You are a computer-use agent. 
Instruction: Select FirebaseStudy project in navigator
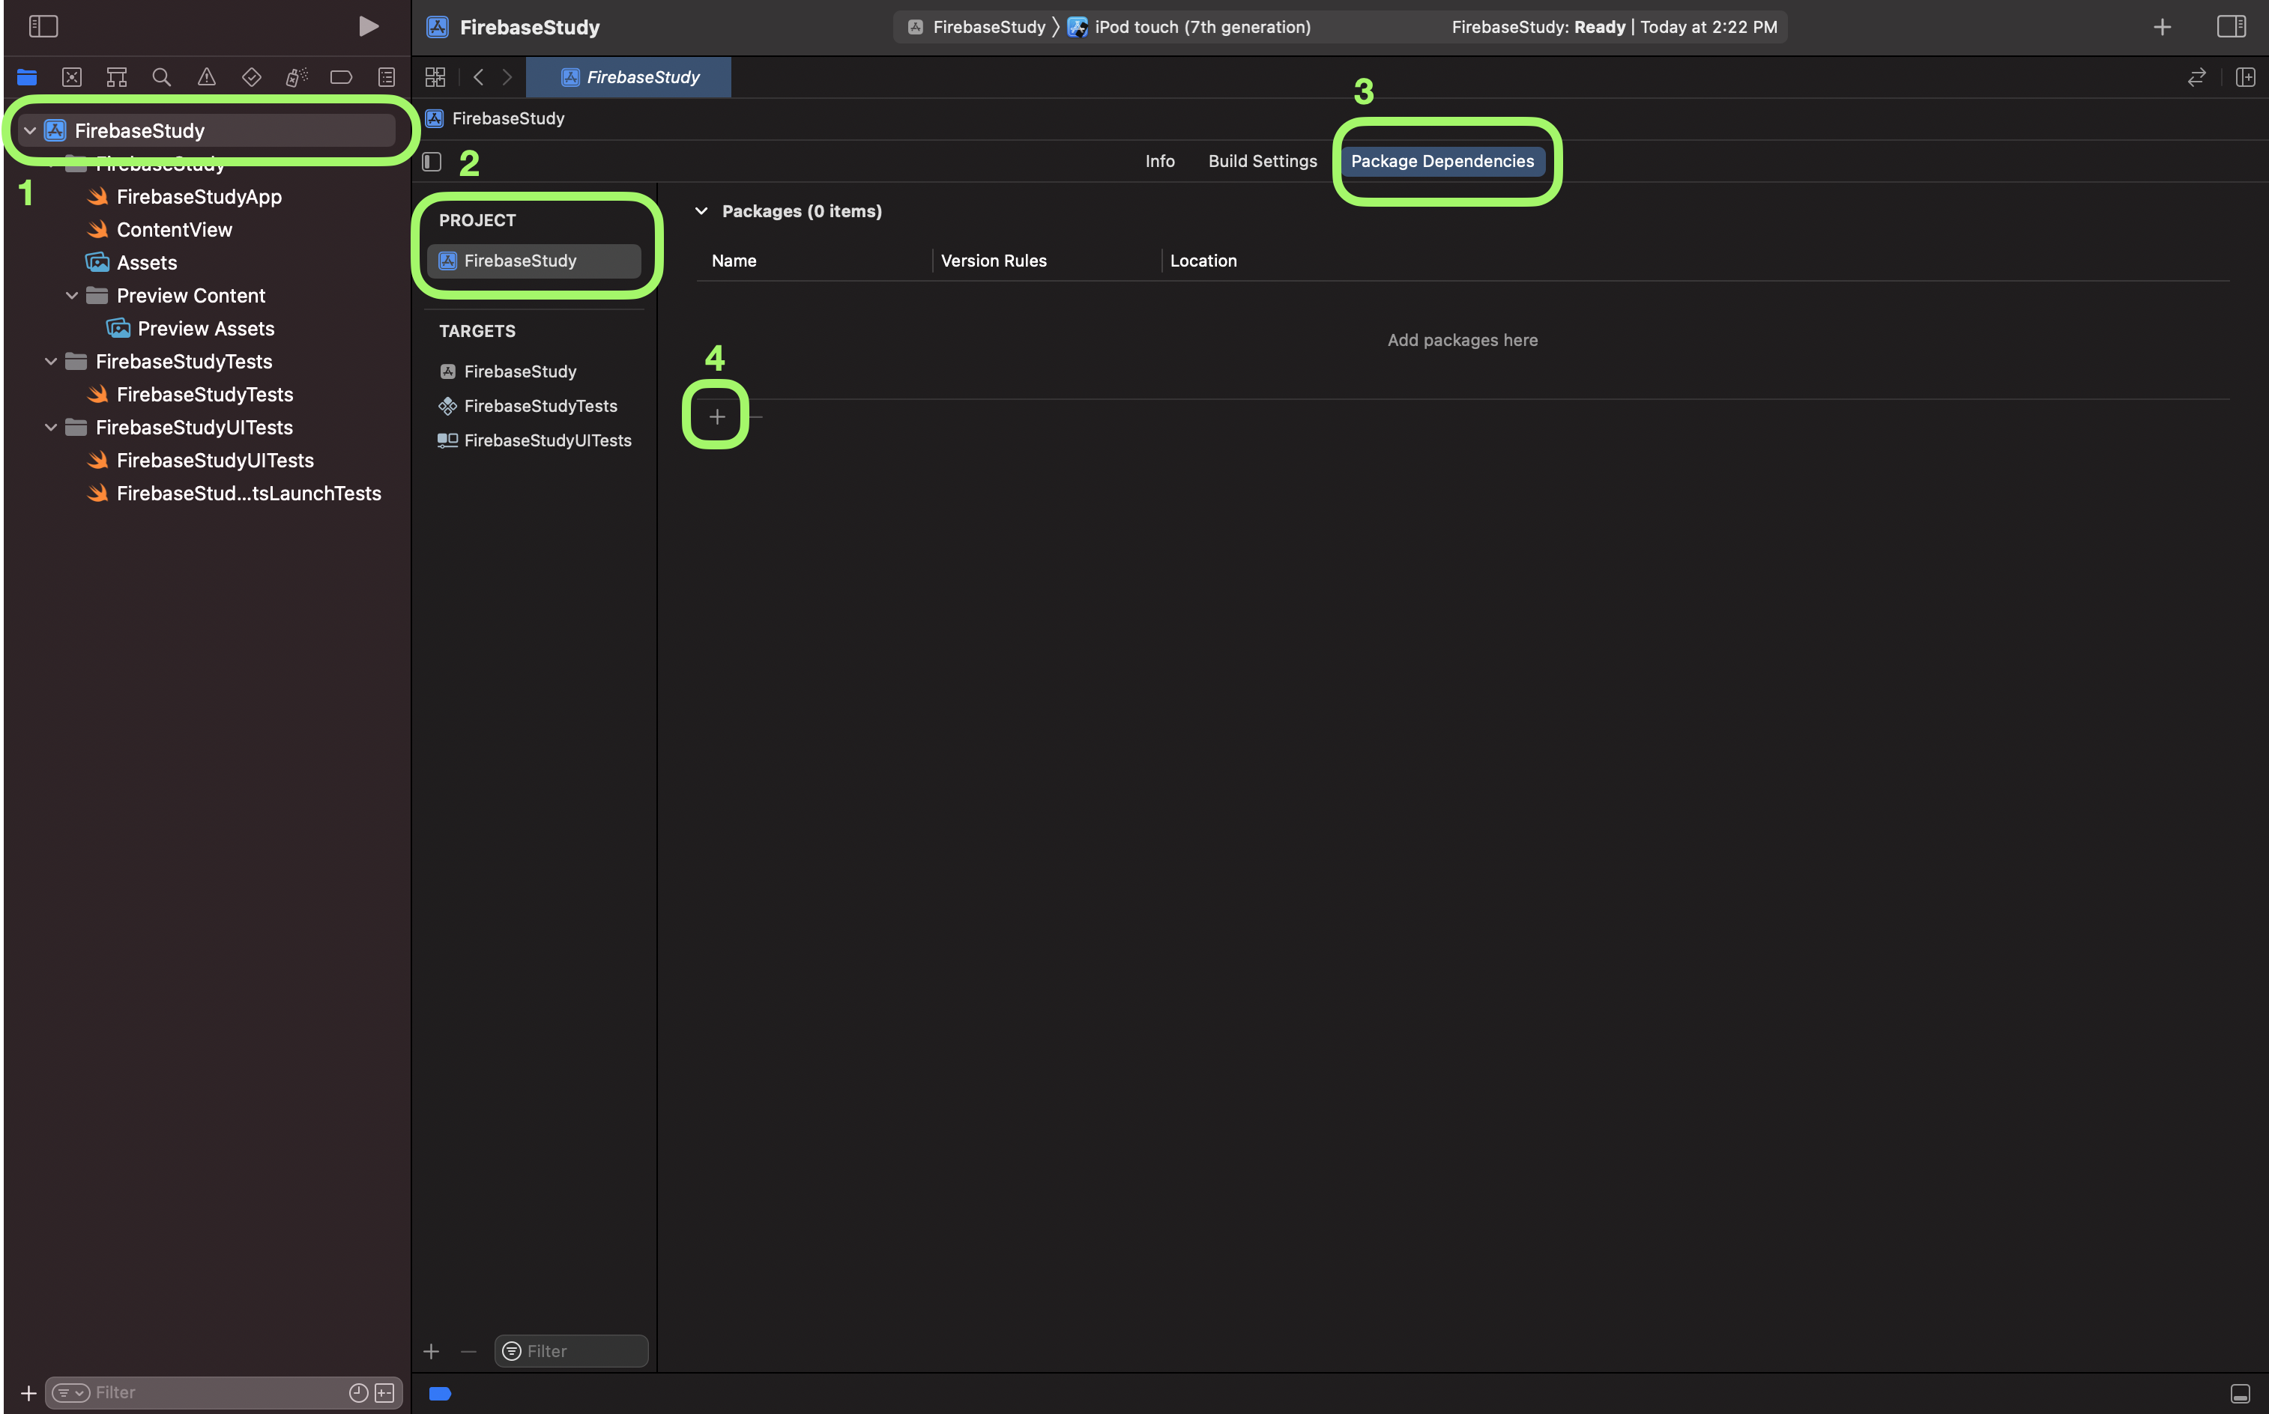click(x=207, y=131)
